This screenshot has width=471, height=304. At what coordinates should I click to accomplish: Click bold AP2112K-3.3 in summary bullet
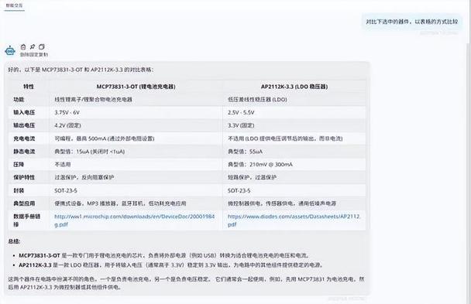coord(35,265)
